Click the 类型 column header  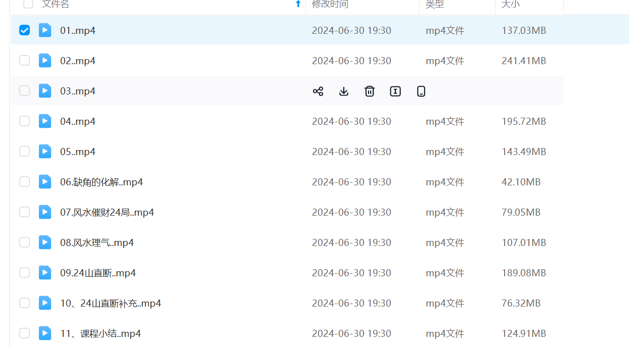434,4
